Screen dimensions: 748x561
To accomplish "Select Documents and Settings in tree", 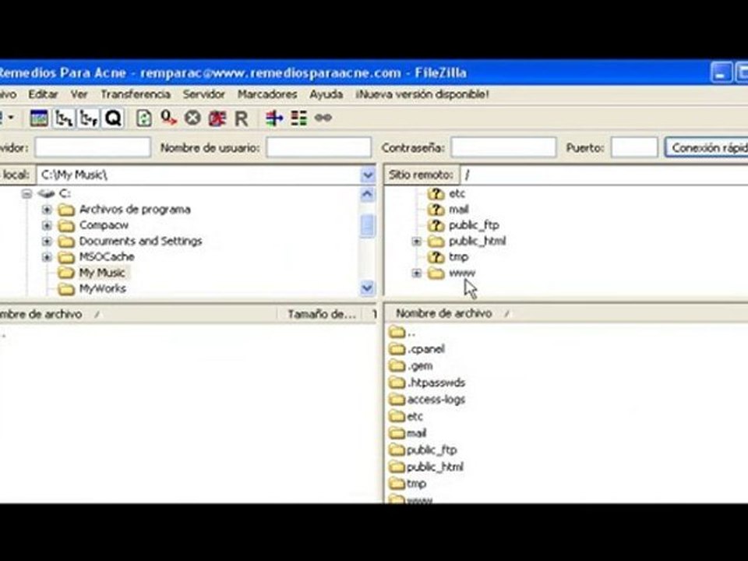I will [x=141, y=241].
